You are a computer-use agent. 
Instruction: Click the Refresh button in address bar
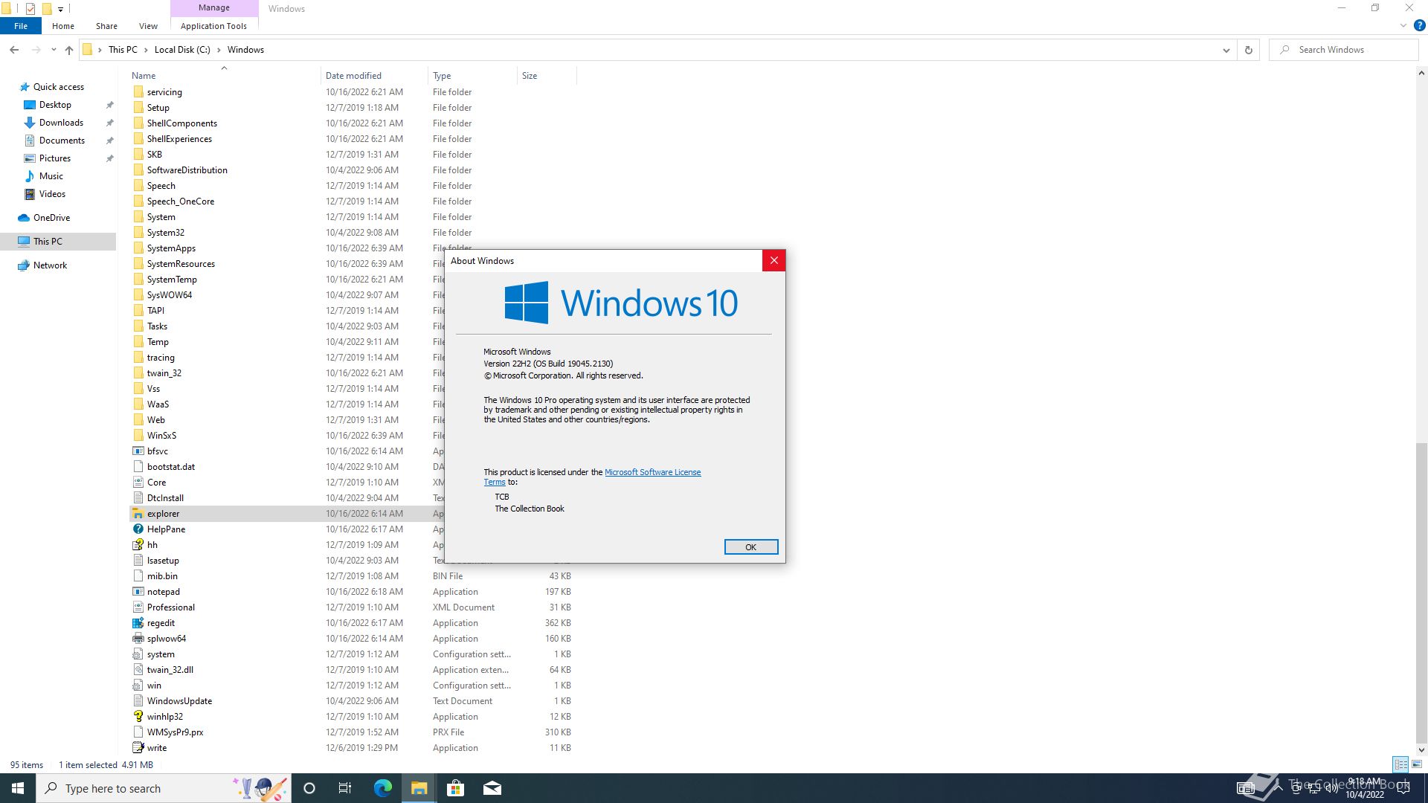(x=1249, y=50)
